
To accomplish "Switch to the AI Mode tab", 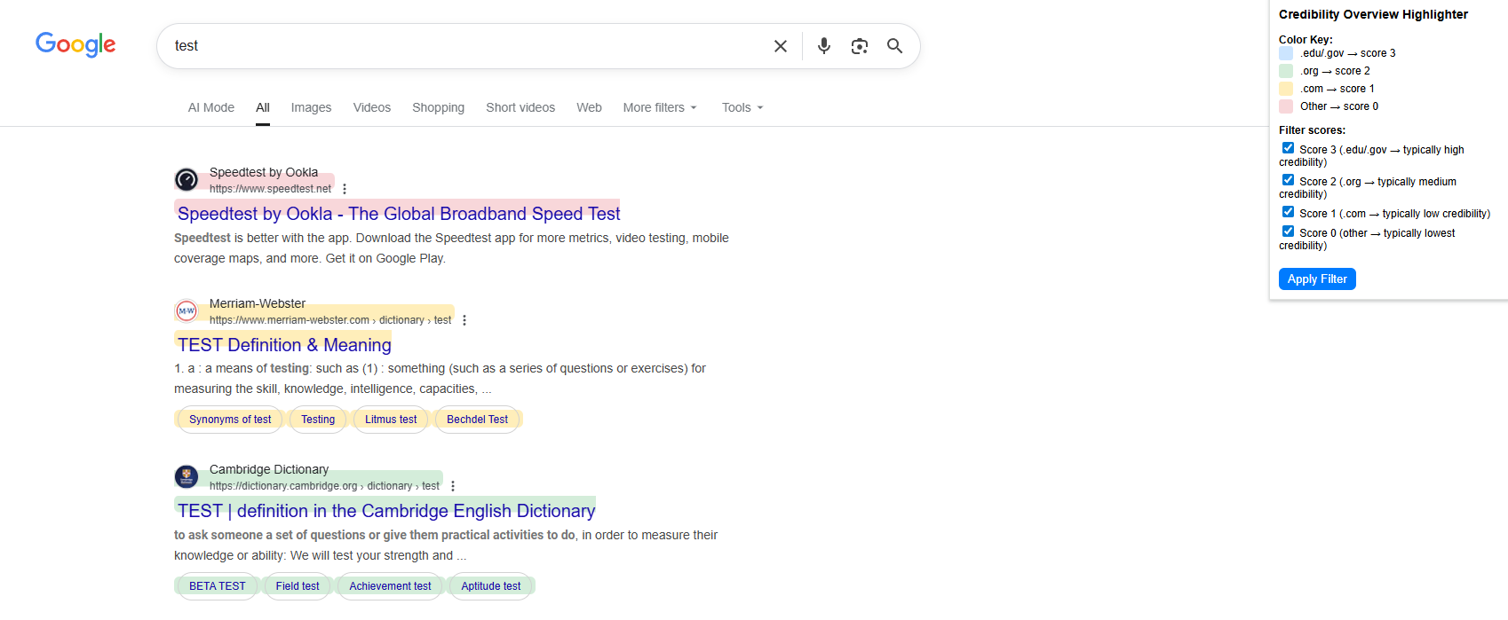I will click(x=211, y=107).
